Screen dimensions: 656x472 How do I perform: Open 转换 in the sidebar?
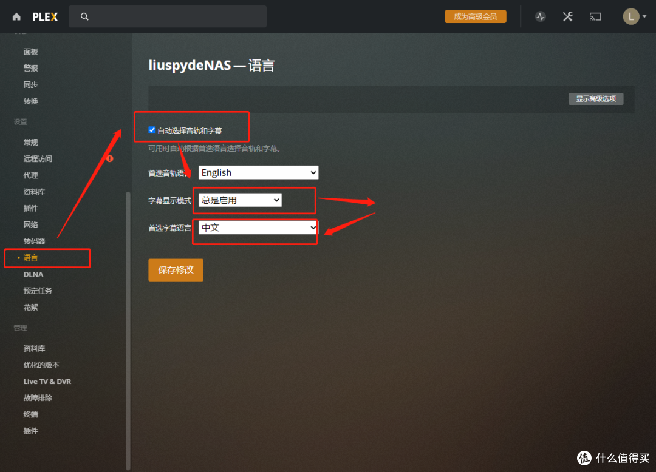coord(31,101)
